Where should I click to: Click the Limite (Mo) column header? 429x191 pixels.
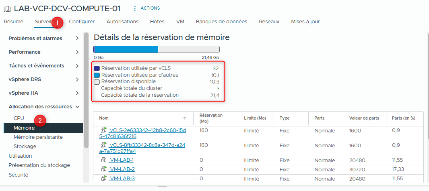coord(255,118)
